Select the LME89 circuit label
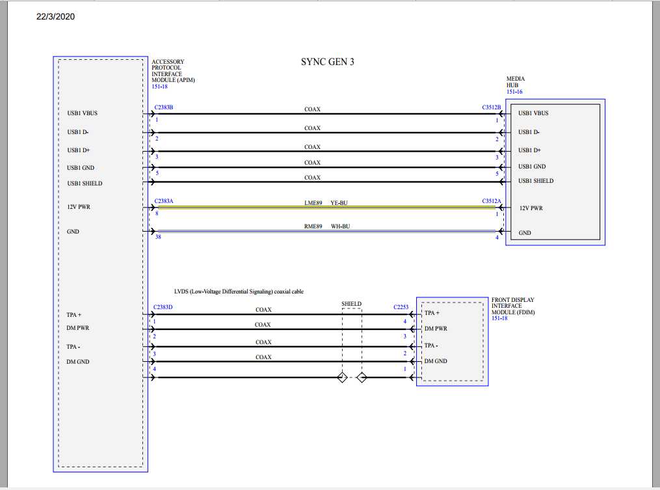660x490 pixels. click(313, 203)
